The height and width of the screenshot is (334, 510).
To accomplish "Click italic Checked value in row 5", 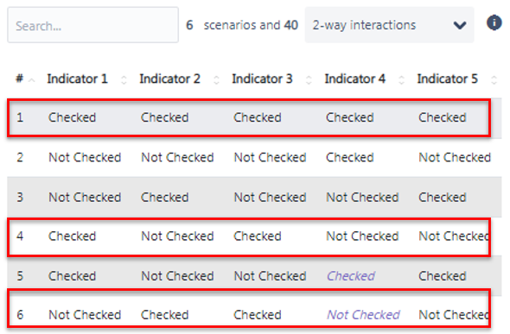I will pos(351,276).
